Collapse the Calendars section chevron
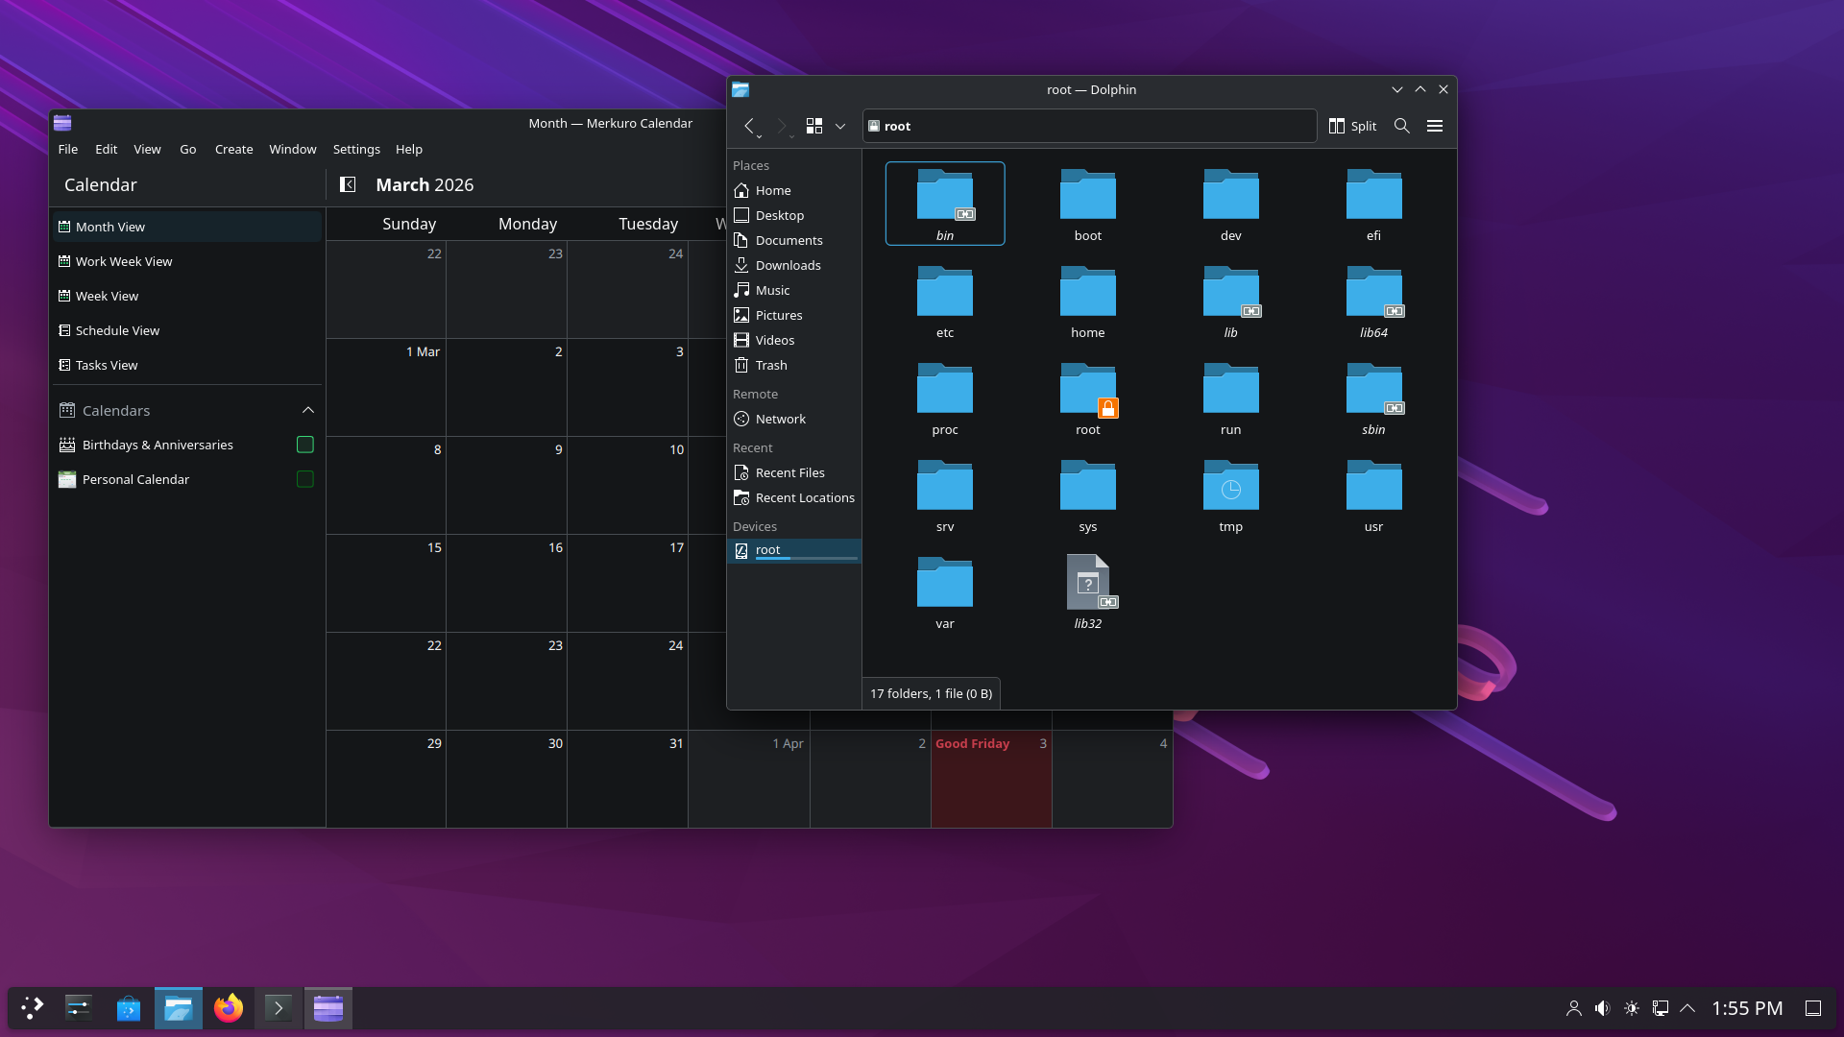Screen dimensions: 1844x1037 pos(308,410)
